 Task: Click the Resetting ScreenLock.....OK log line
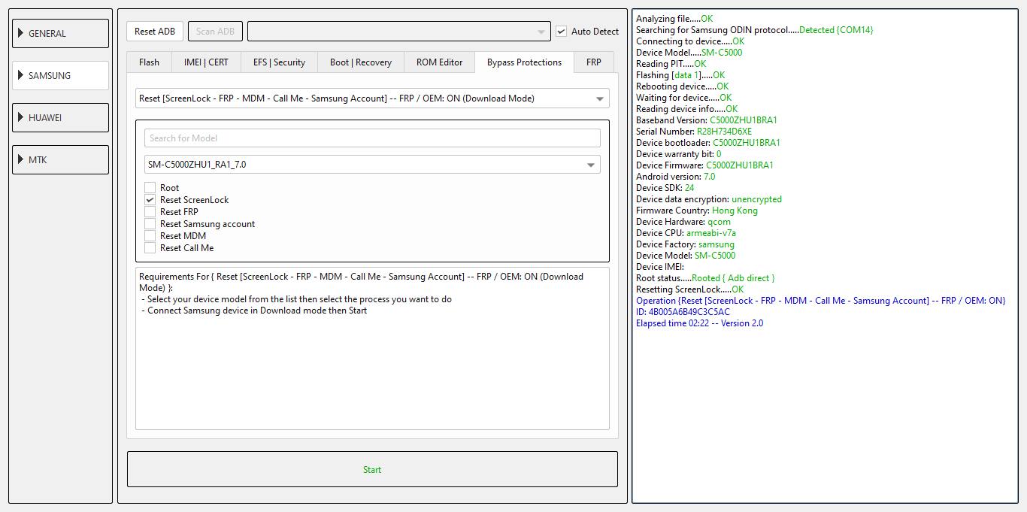pyautogui.click(x=689, y=289)
